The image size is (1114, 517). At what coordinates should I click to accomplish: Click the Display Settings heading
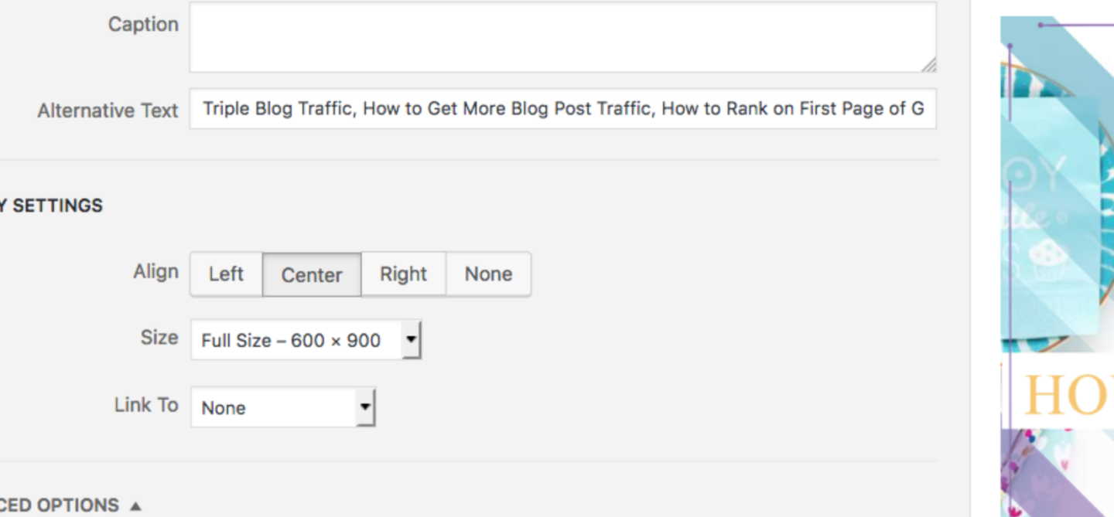coord(51,206)
